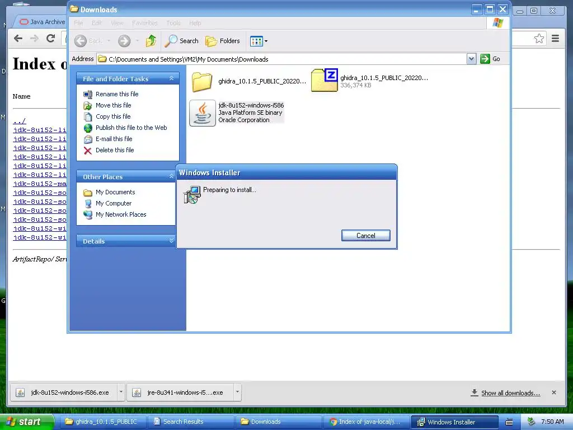Viewport: 573px width, 430px height.
Task: Open the Views dropdown in toolbar
Action: tap(259, 41)
